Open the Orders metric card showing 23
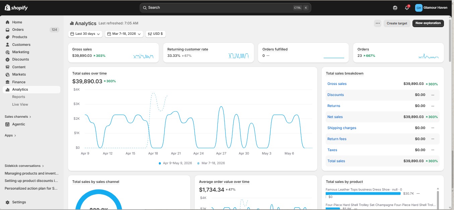 [x=398, y=52]
